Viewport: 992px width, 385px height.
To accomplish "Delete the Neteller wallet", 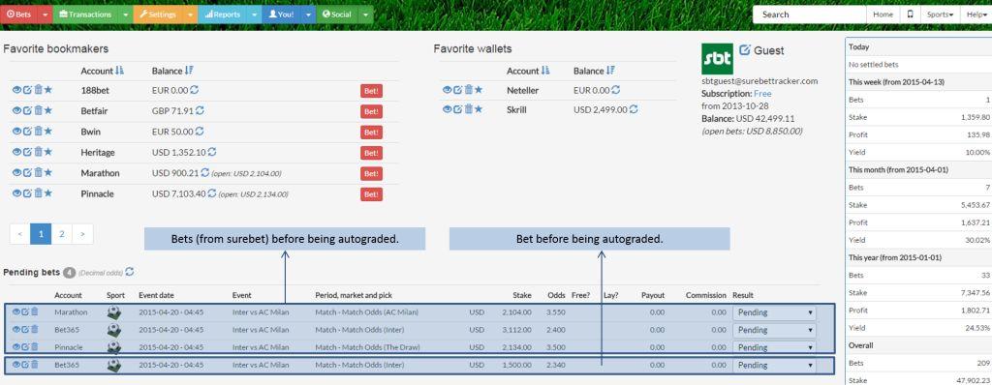I will point(468,90).
